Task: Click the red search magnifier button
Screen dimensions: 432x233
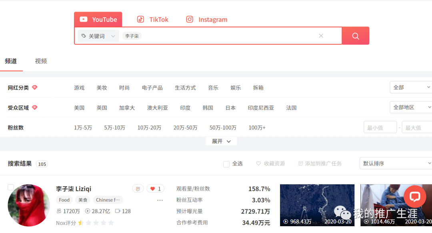Action: click(x=356, y=36)
